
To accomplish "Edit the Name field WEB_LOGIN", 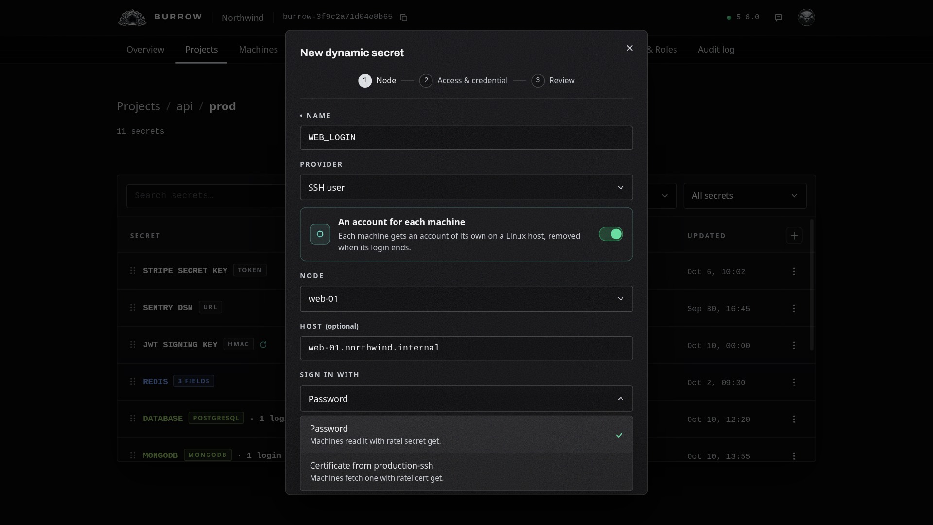I will click(x=466, y=138).
